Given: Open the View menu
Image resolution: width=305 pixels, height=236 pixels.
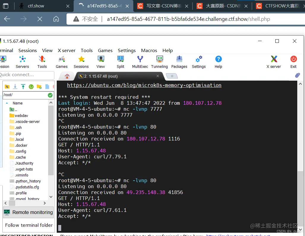Looking at the screenshot, I should point(47,51).
